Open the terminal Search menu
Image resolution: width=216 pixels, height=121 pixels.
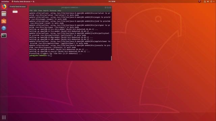click(46, 10)
